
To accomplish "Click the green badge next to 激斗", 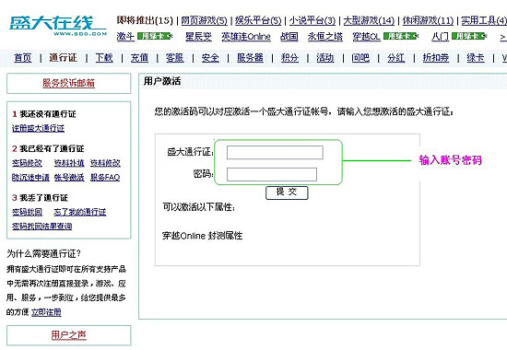I will (153, 36).
